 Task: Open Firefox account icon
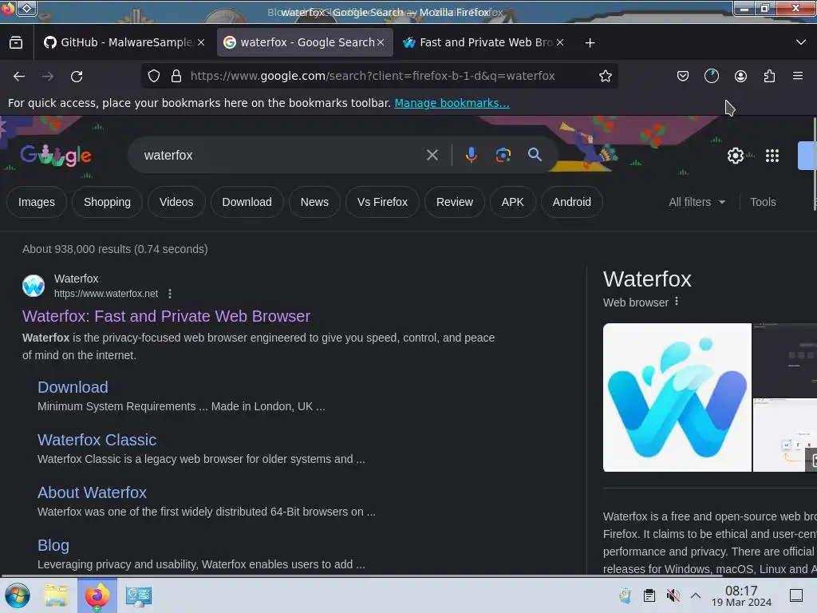740,76
